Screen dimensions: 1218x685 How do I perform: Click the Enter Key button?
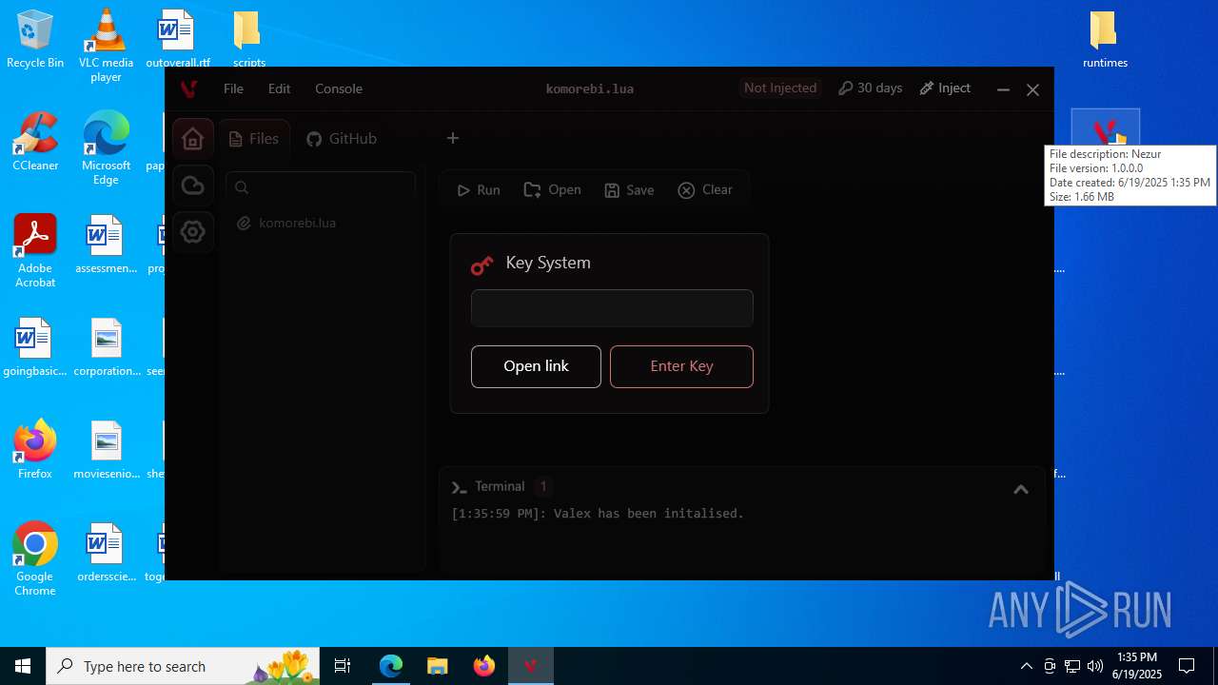(x=681, y=366)
